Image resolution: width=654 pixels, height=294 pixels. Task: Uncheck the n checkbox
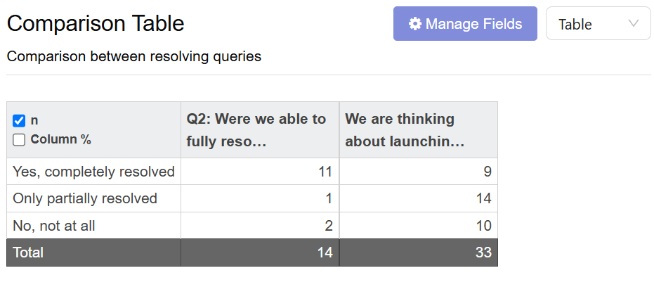pyautogui.click(x=19, y=121)
